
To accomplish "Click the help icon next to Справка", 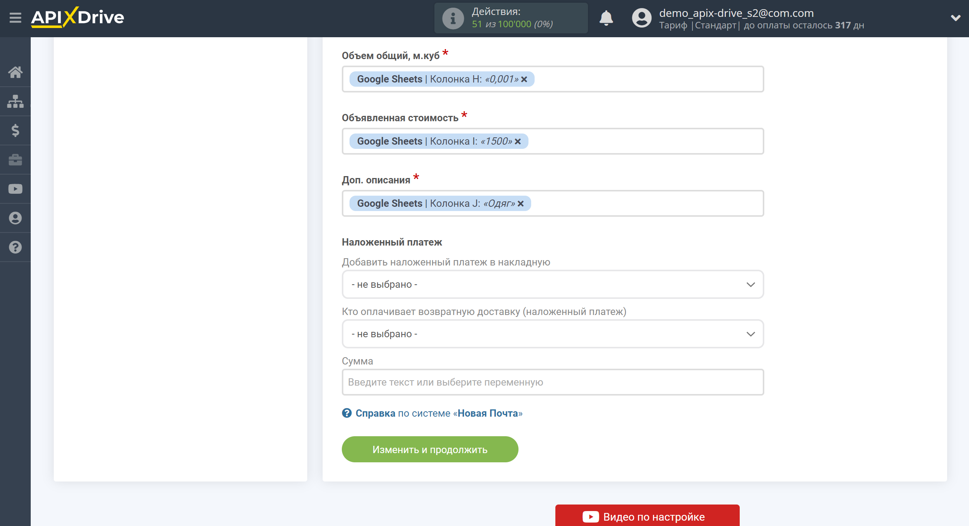I will point(347,413).
